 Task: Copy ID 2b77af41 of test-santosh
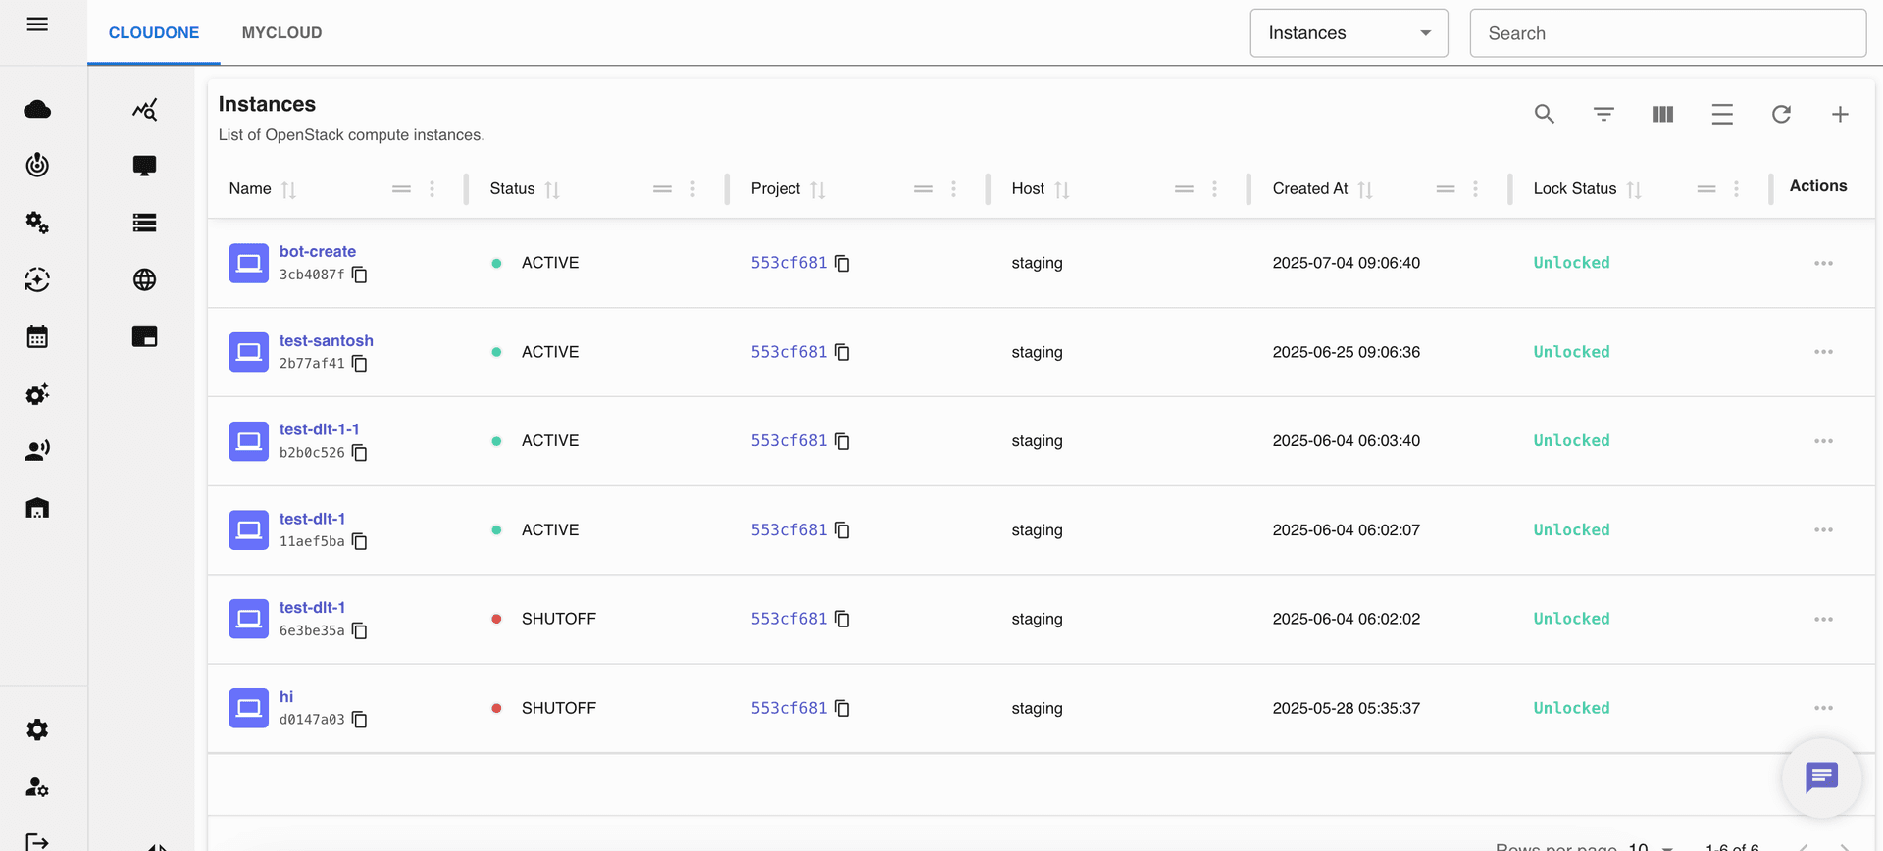click(x=360, y=364)
